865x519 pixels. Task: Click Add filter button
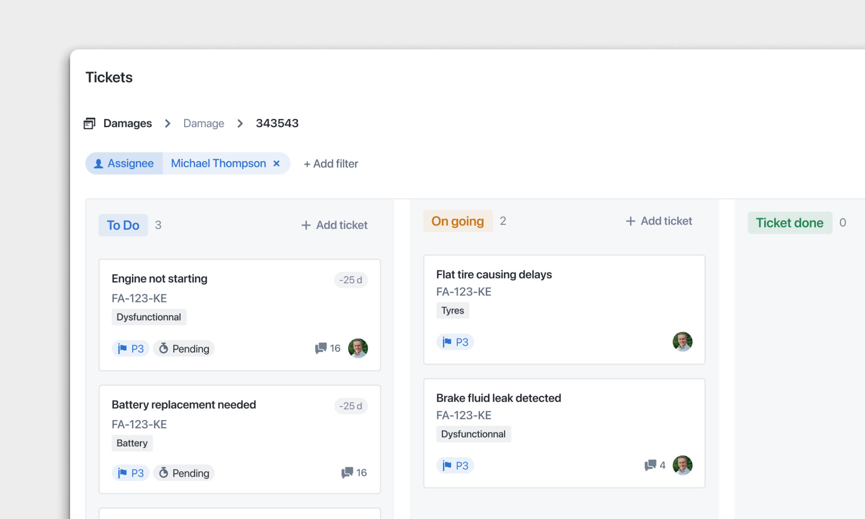(331, 164)
